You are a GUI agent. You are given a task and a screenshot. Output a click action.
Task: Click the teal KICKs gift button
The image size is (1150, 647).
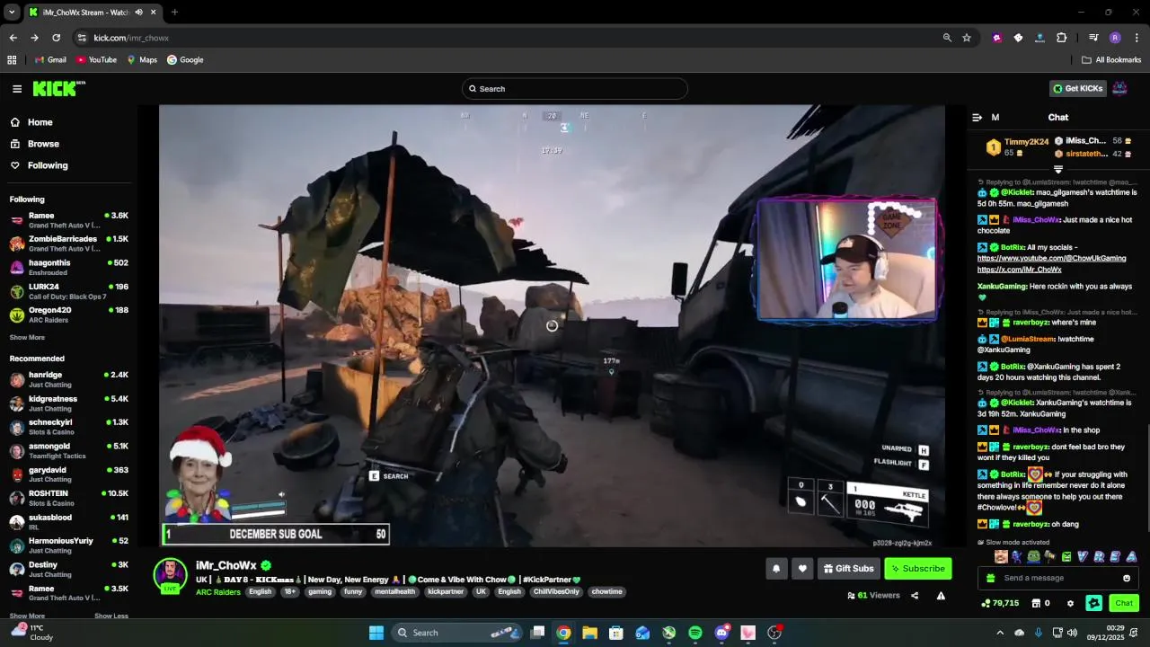coord(1093,603)
